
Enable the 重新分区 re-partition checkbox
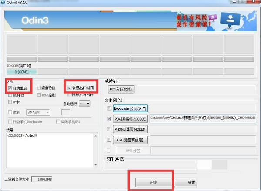coord(39,88)
